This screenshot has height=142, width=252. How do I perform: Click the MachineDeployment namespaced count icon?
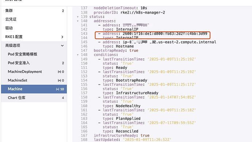tap(59, 72)
